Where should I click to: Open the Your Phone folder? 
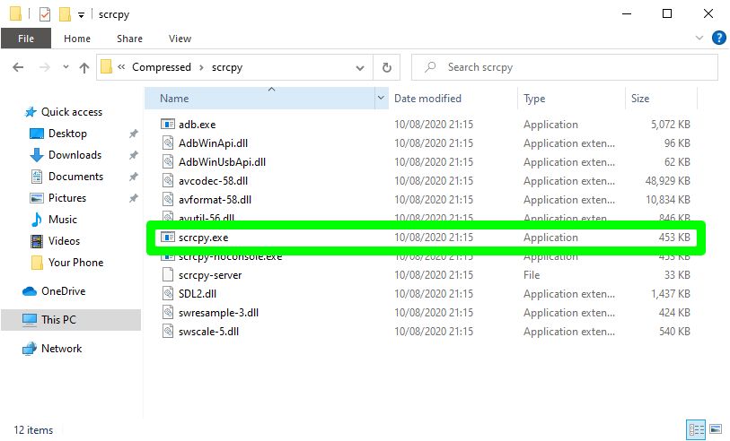pyautogui.click(x=75, y=262)
